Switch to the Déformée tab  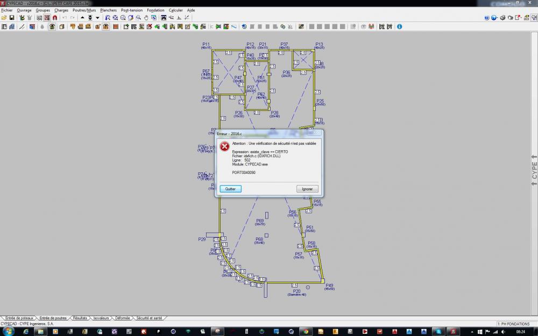click(x=123, y=318)
